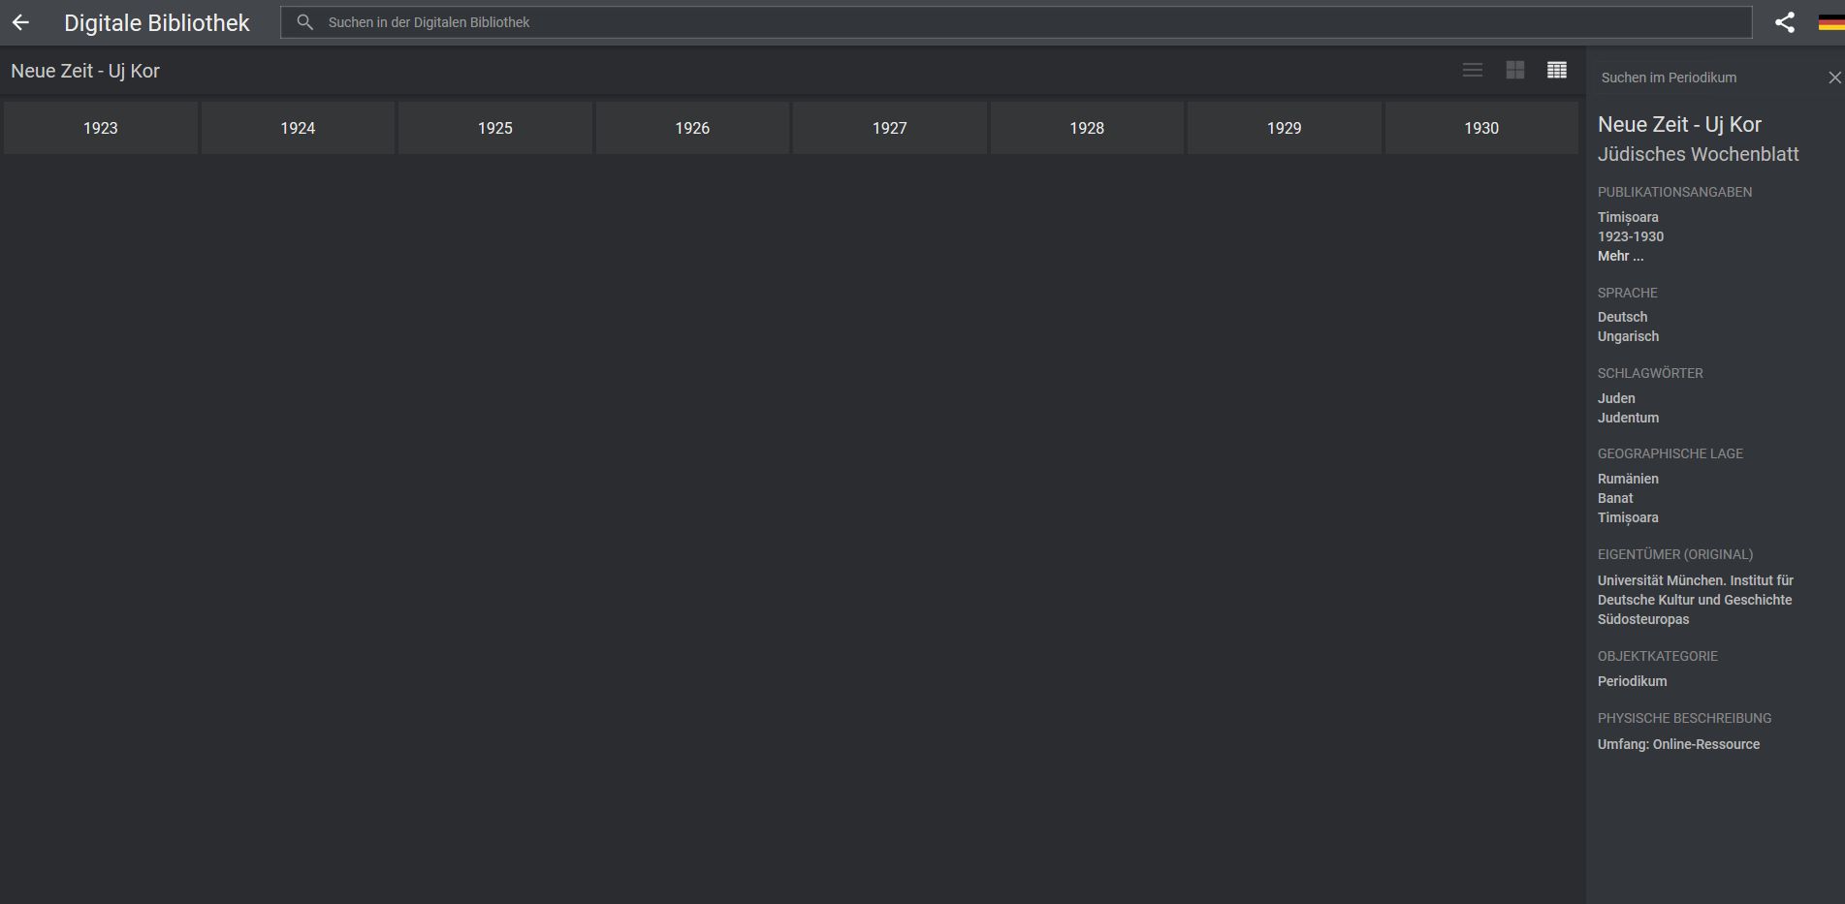The image size is (1845, 904).
Task: Click the 'Digitale Bibliothek' title
Action: tap(157, 22)
